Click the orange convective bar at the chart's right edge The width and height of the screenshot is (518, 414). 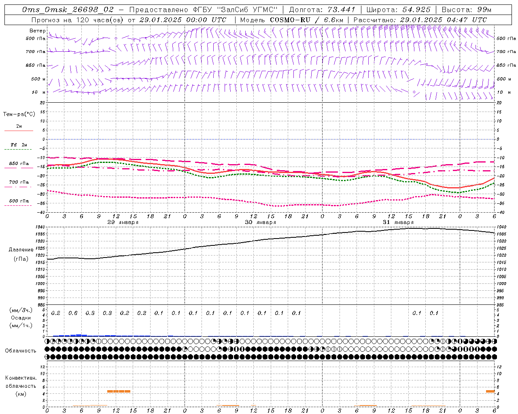(x=490, y=391)
